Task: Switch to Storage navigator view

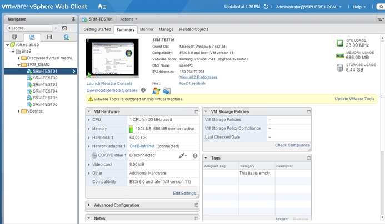Action: coord(49,37)
